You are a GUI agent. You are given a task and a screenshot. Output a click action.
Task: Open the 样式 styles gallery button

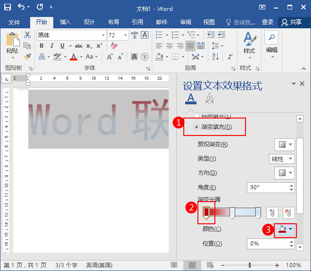249,45
